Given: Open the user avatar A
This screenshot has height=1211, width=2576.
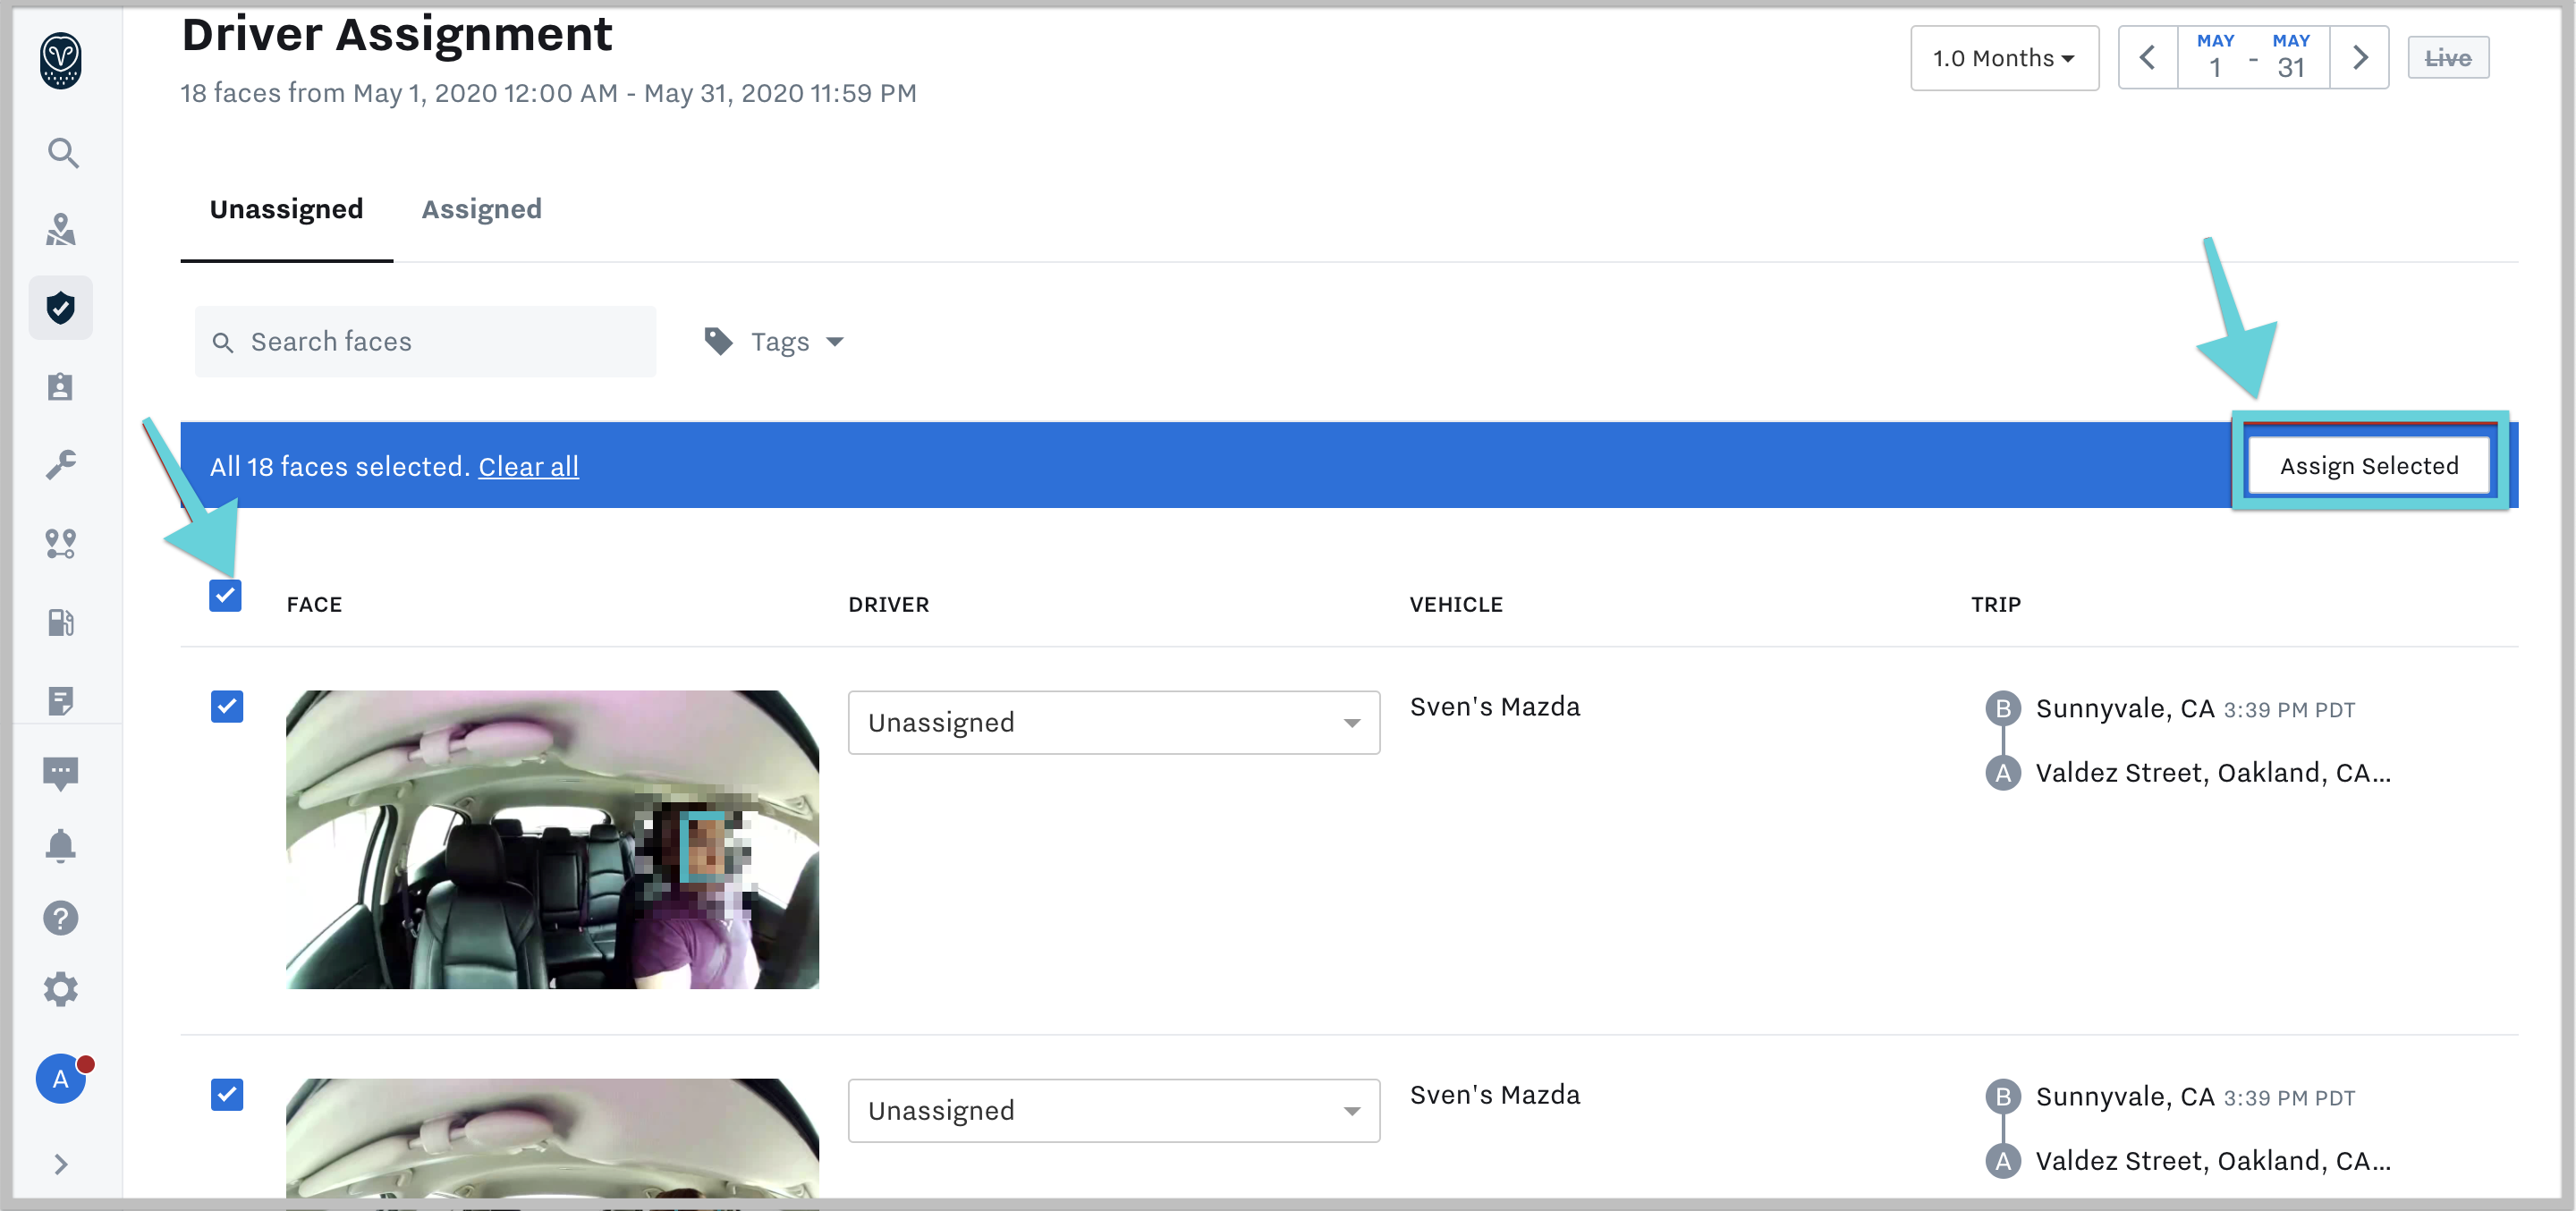Looking at the screenshot, I should tap(62, 1078).
